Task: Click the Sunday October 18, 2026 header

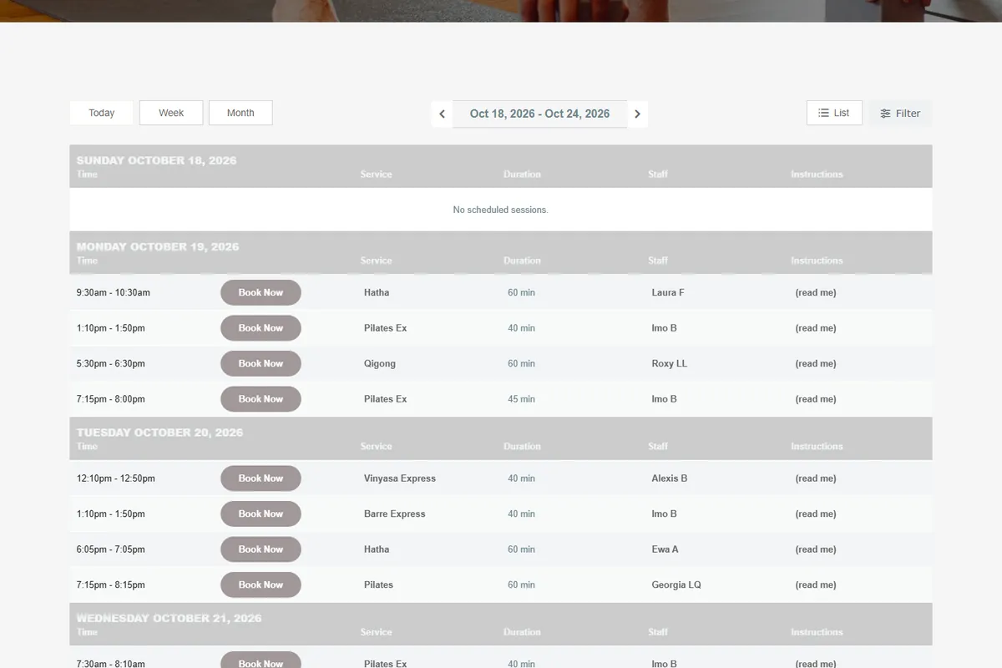Action: (156, 160)
